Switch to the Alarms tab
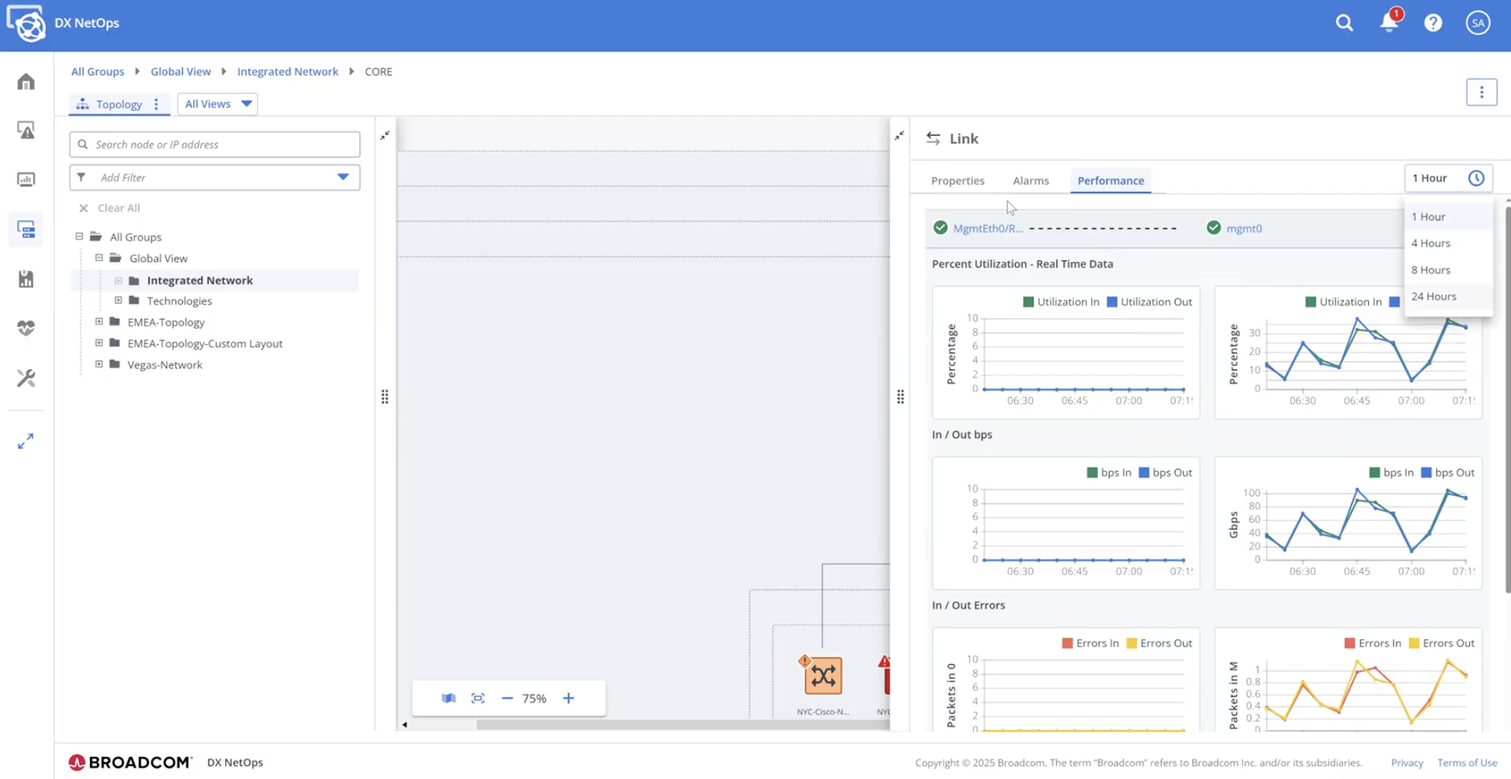This screenshot has width=1511, height=779. 1030,181
